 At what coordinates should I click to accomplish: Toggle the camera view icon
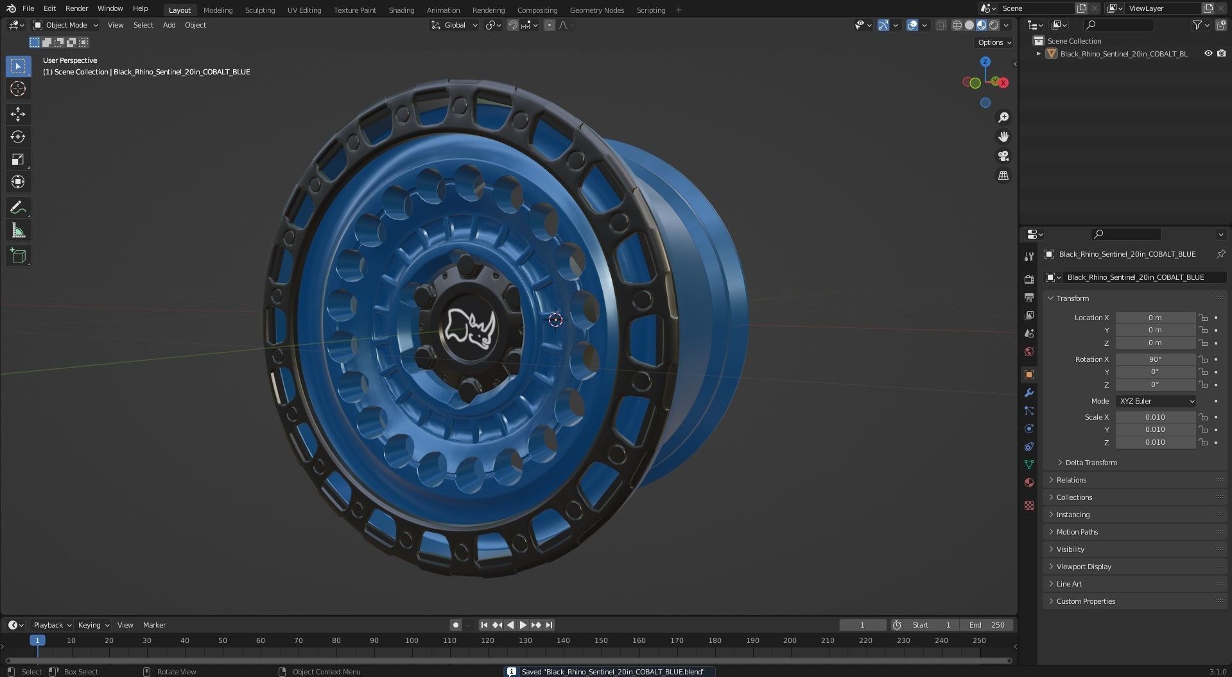tap(1003, 156)
